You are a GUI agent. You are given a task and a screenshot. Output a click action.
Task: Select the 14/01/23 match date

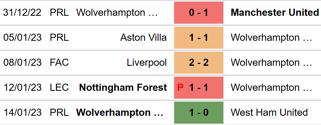point(22,113)
